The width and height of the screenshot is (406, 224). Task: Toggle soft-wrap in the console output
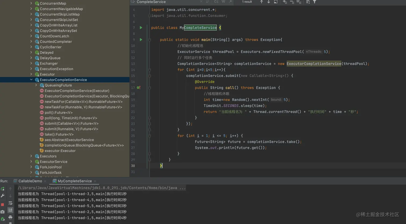(10, 203)
